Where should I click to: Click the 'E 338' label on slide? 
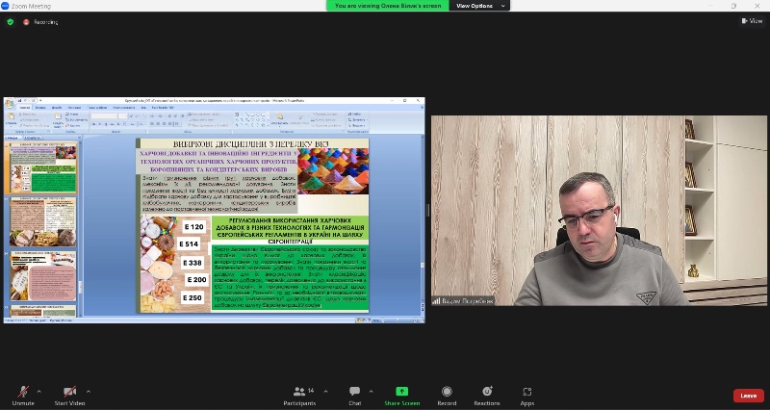pos(192,263)
